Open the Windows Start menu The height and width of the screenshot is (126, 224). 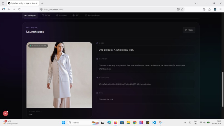click(x=63, y=122)
